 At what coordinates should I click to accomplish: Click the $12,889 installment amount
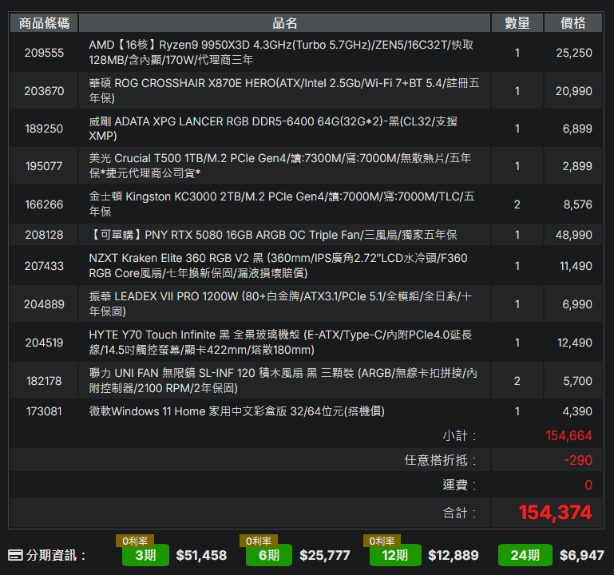[x=453, y=555]
